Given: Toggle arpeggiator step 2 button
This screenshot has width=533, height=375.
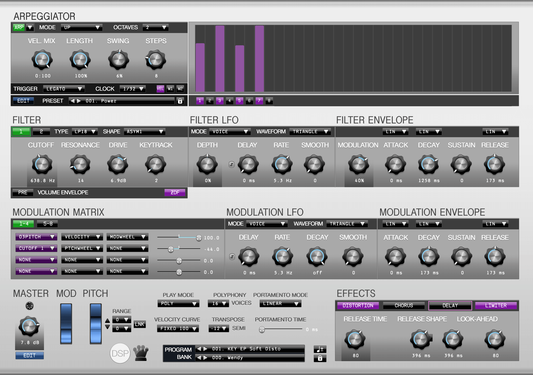Looking at the screenshot, I should click(210, 101).
